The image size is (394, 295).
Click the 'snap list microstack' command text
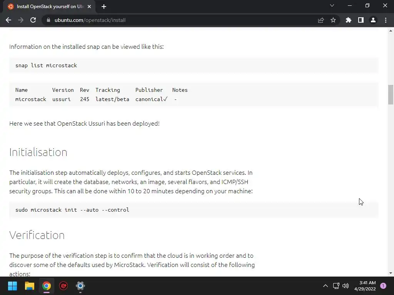46,65
